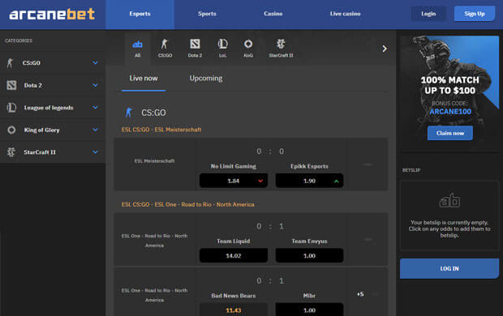Bet on Bad News Bears odds 11.43

pyautogui.click(x=234, y=310)
